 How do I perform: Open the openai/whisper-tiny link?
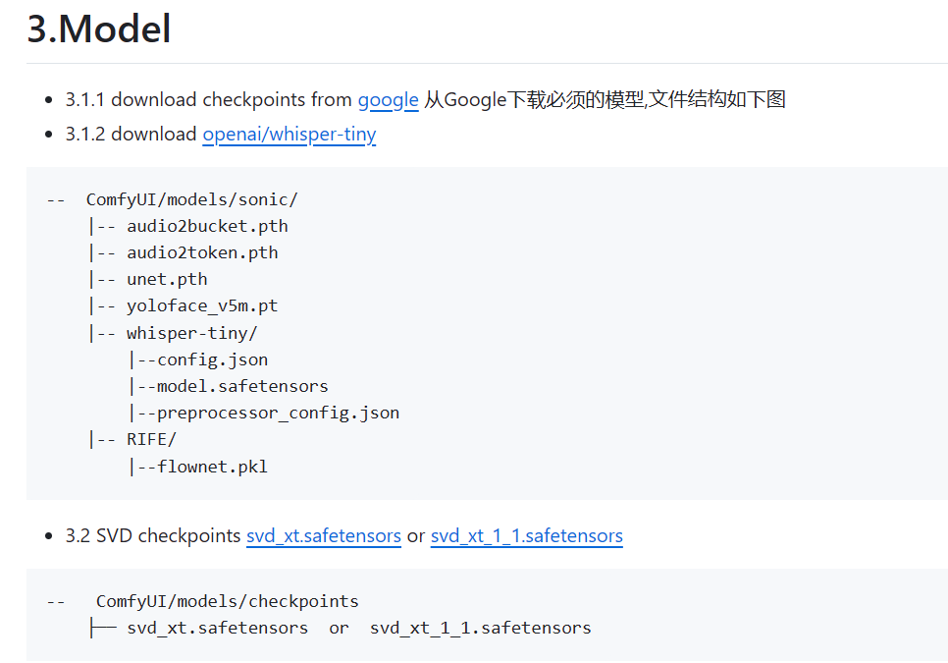(x=289, y=135)
